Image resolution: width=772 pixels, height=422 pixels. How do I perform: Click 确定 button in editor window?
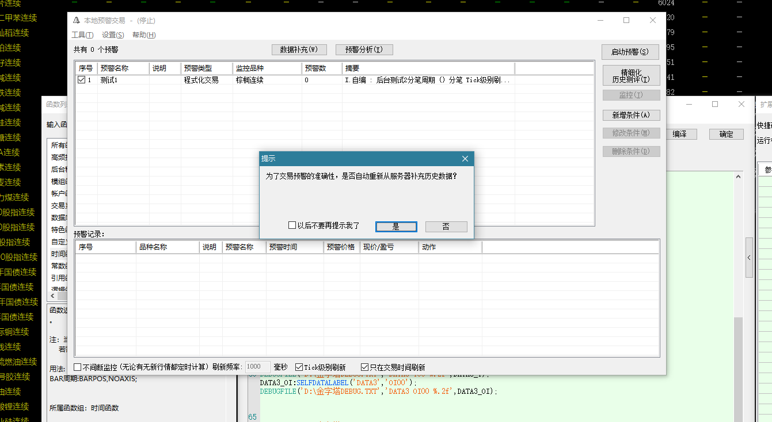click(727, 134)
